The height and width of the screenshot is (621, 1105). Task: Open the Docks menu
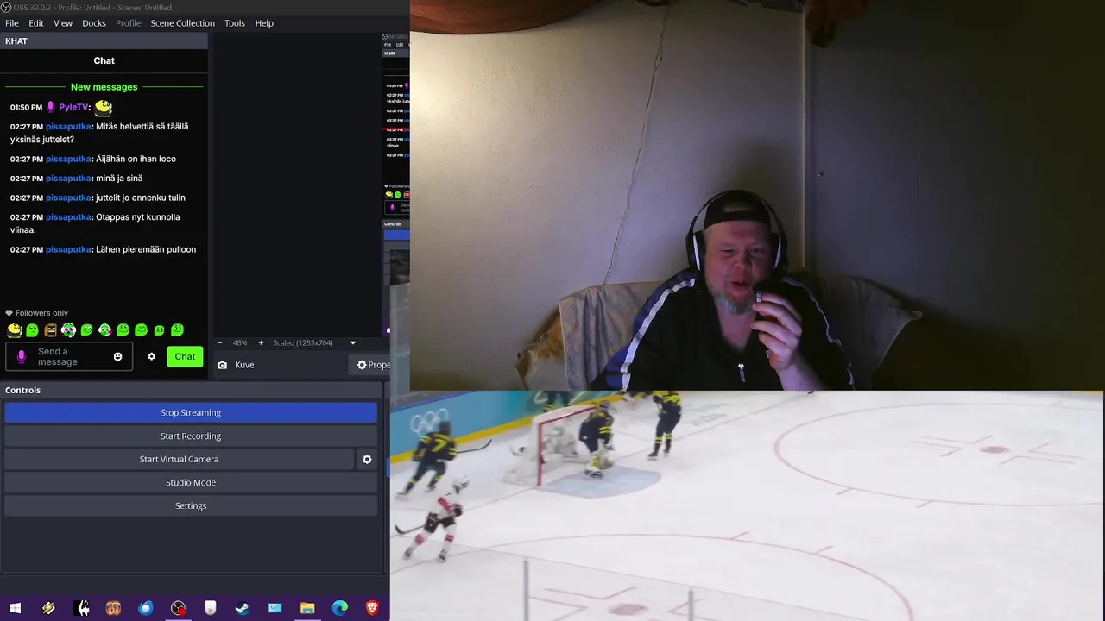[94, 23]
